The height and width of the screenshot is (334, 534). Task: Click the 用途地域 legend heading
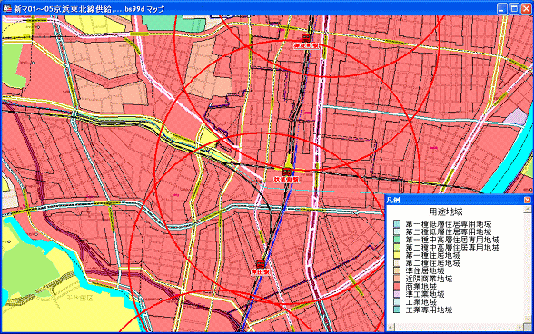pyautogui.click(x=445, y=211)
